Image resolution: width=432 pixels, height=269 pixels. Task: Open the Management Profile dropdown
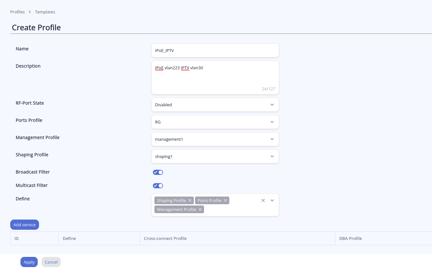(215, 139)
